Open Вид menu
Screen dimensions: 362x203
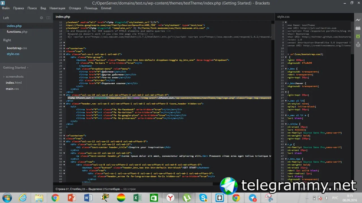click(43, 8)
